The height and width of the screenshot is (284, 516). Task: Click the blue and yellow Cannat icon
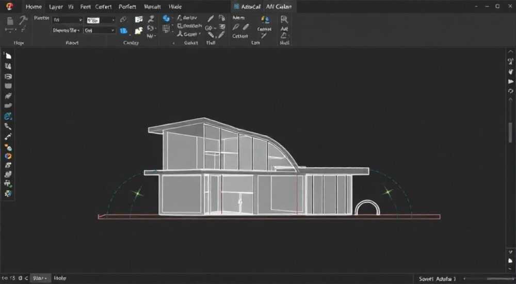pos(265,20)
